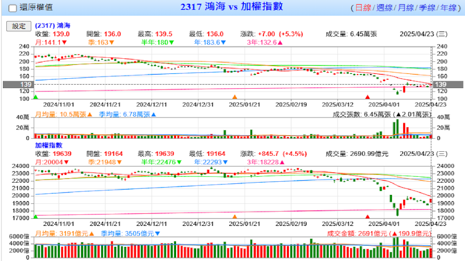Click the 設定 button

click(19, 26)
